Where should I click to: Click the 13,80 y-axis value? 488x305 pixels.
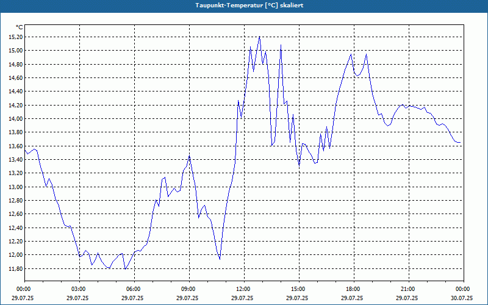click(x=16, y=132)
